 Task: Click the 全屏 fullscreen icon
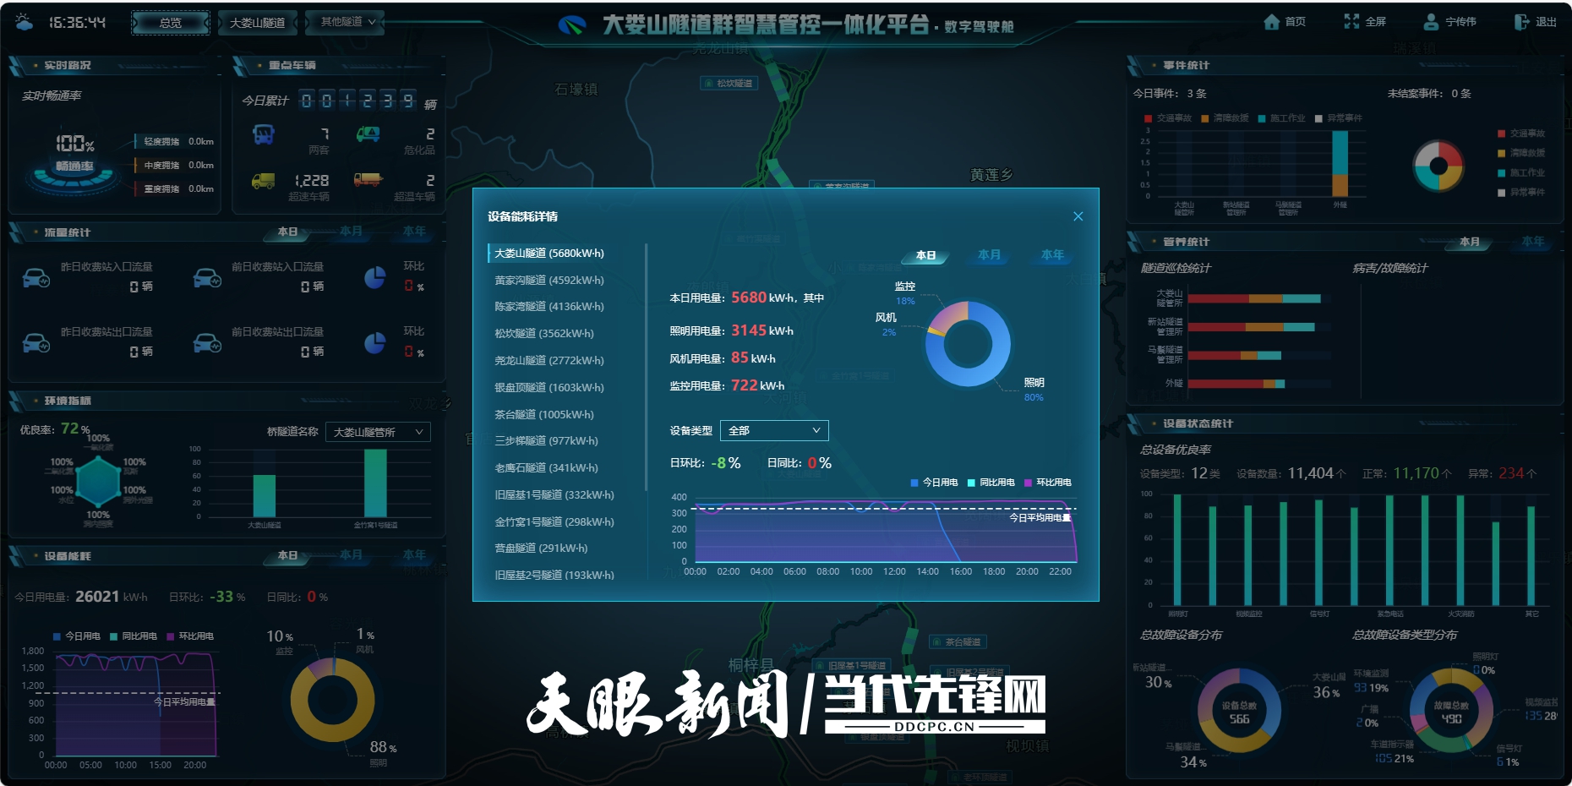[x=1351, y=21]
